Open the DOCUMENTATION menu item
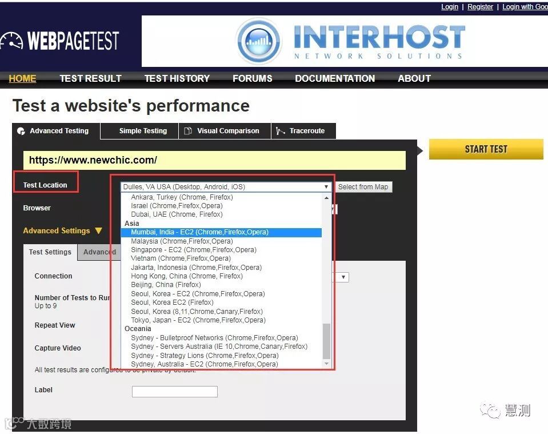The height and width of the screenshot is (434, 548). point(335,78)
